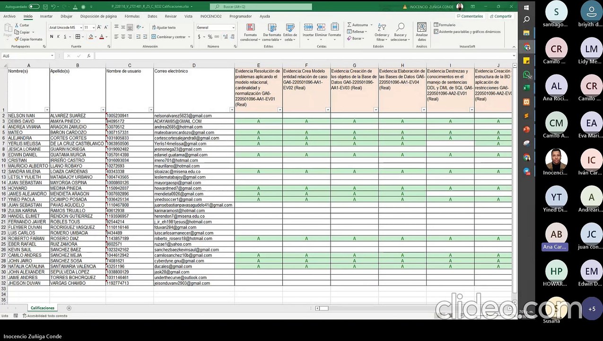603x341 pixels.
Task: Click Formato cells icon
Action: click(334, 31)
